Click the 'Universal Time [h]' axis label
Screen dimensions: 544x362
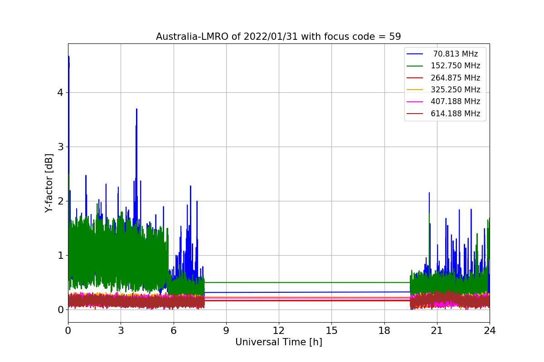coord(279,343)
